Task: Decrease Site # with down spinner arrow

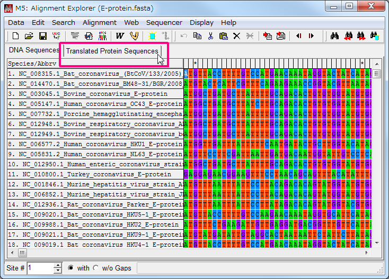Action: click(58, 271)
